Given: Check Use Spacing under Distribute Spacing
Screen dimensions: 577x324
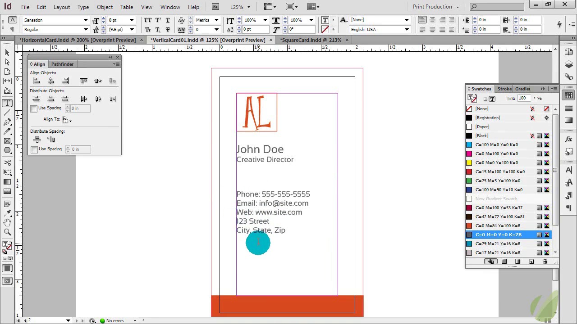Looking at the screenshot, I should (x=34, y=149).
